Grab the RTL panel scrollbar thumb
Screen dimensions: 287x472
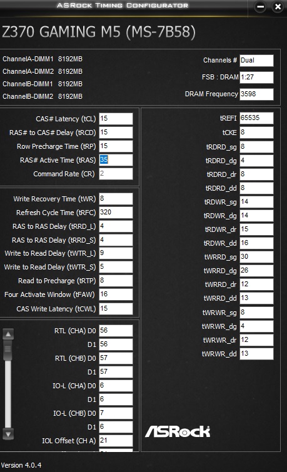pyautogui.click(x=8, y=349)
